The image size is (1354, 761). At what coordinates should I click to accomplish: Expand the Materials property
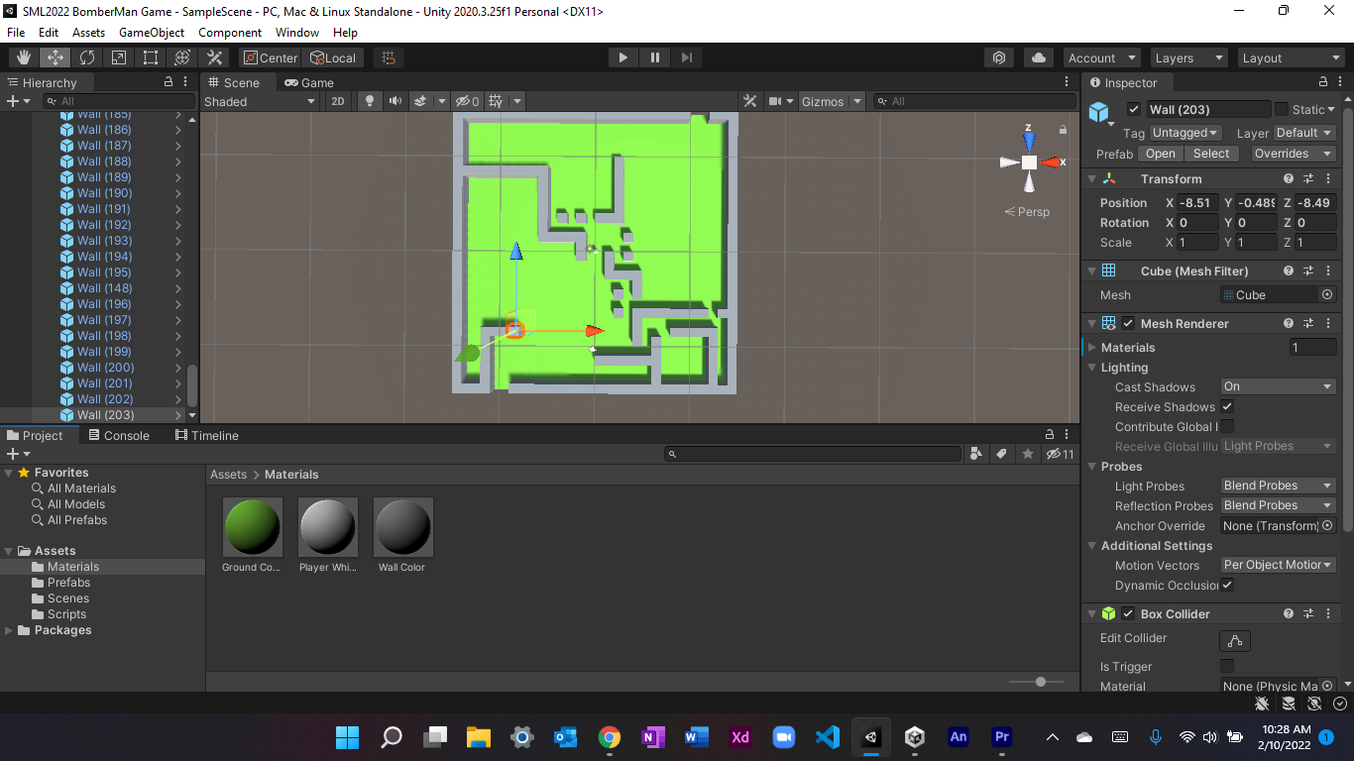1092,347
